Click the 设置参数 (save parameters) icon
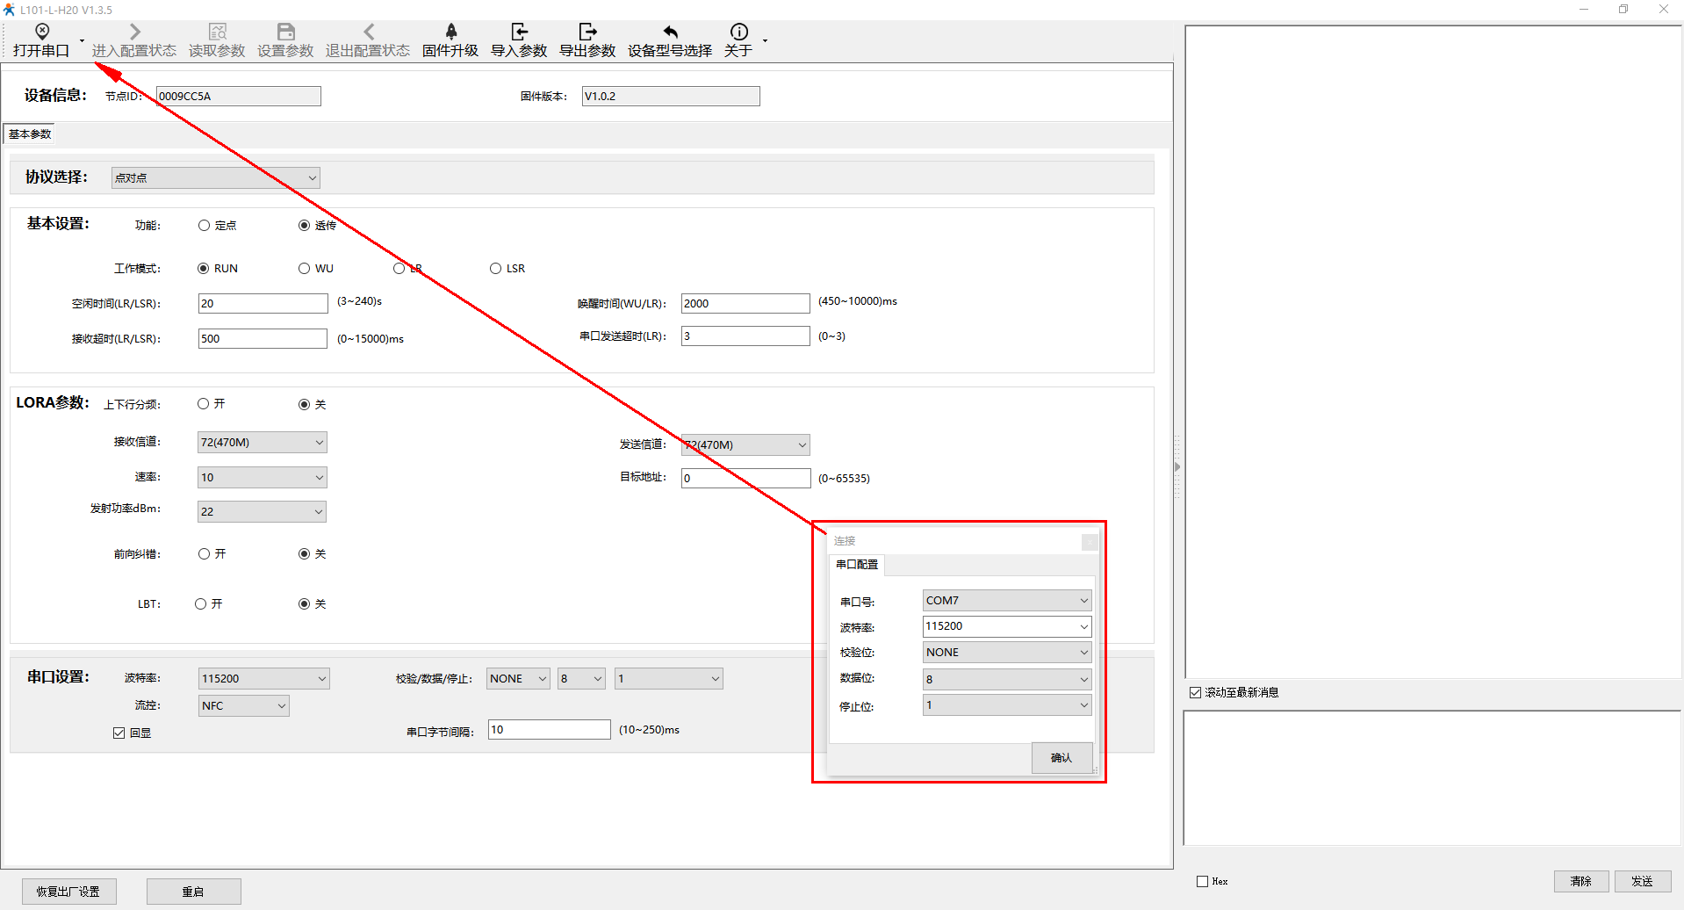Viewport: 1684px width, 910px height. 285,32
